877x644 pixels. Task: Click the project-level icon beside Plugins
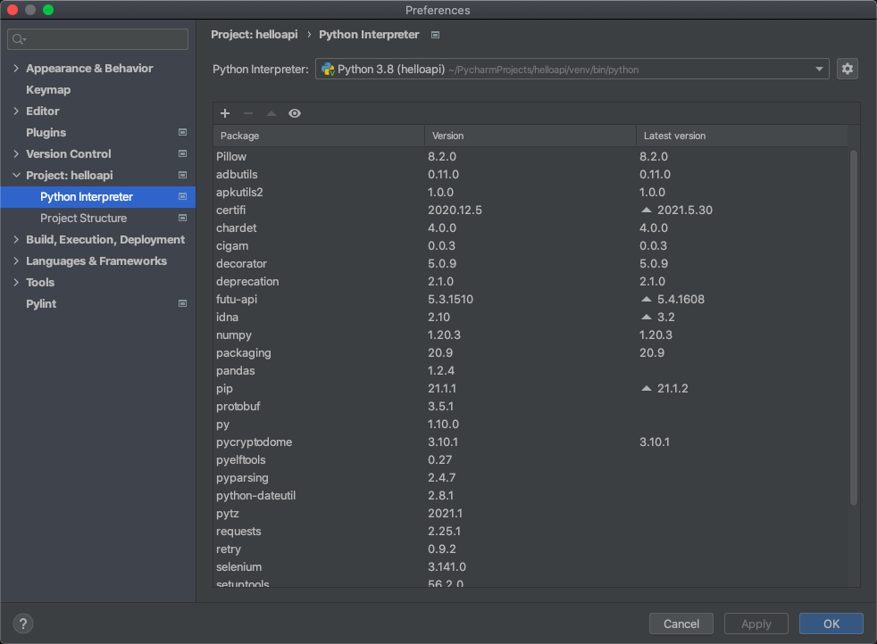tap(182, 133)
